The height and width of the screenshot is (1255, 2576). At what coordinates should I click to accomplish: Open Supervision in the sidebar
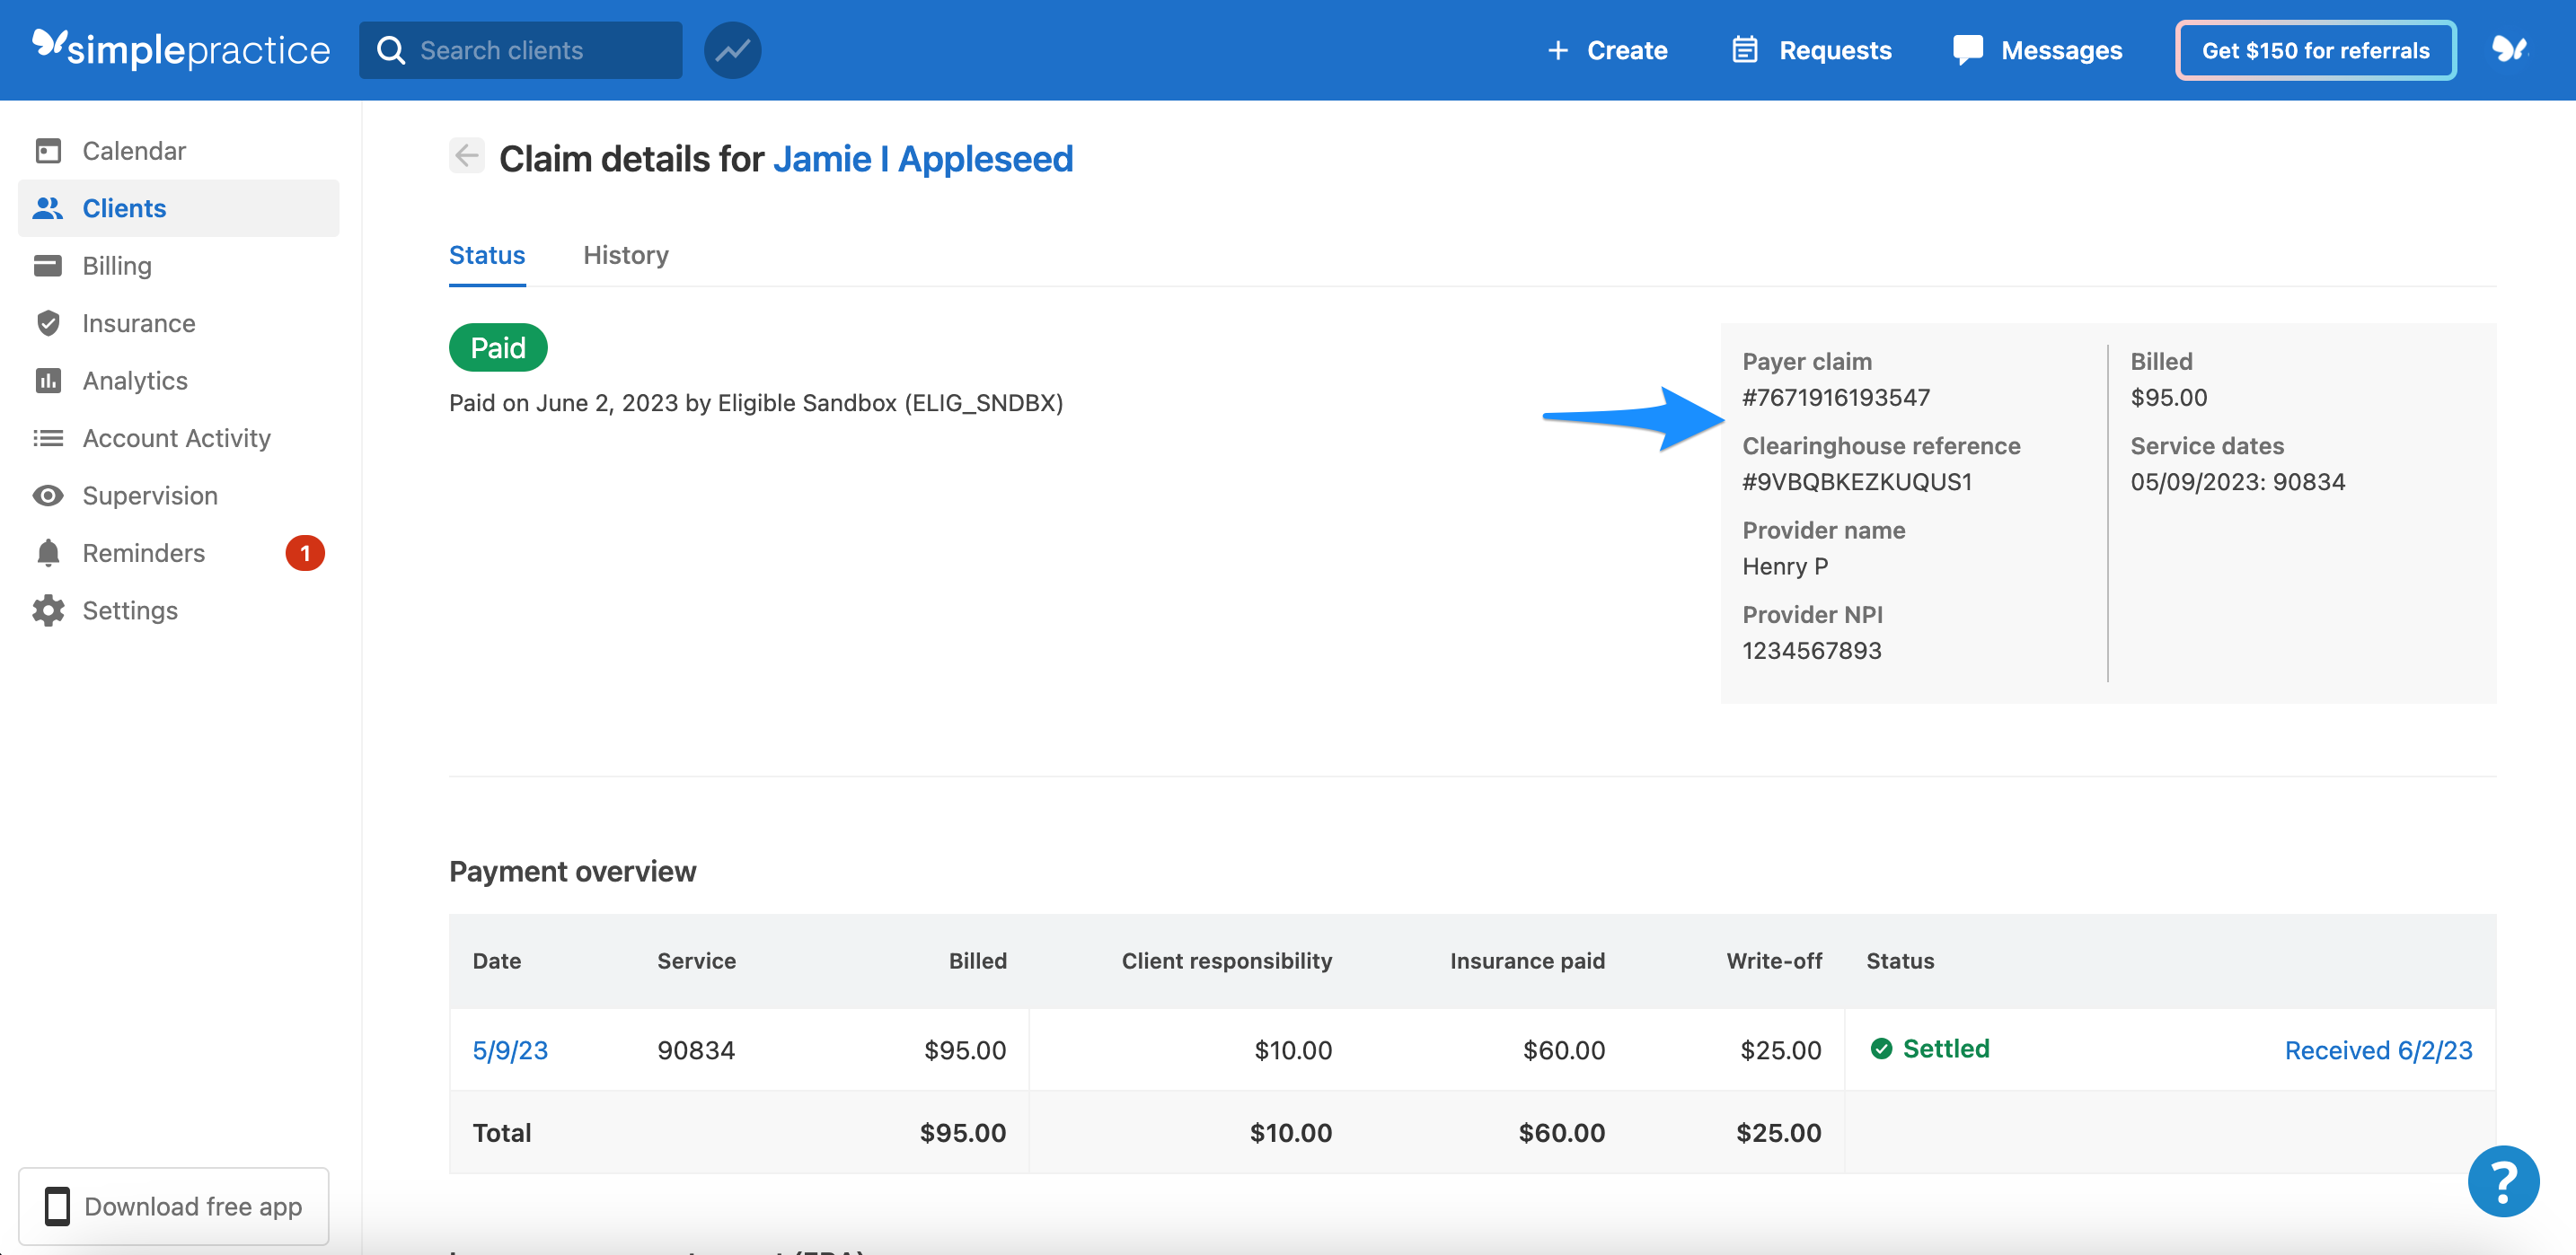(179, 496)
